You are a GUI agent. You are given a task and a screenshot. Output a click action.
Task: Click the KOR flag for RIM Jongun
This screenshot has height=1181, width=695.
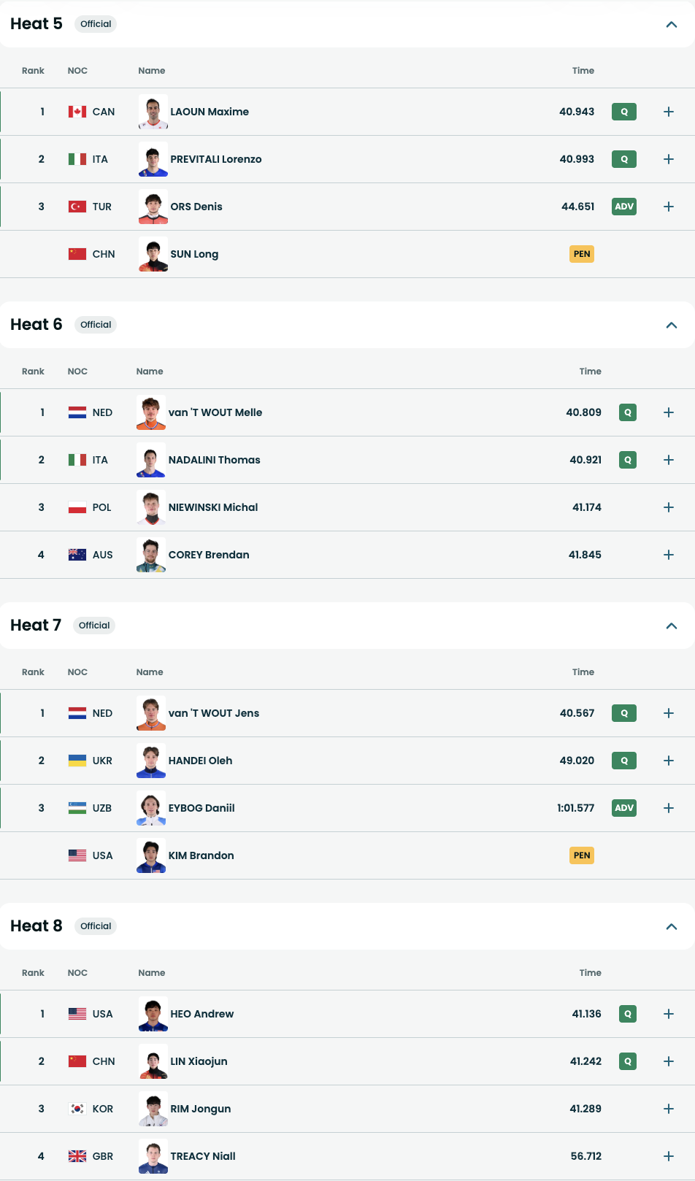(x=77, y=1109)
